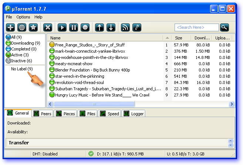Select the meaty-mcmeat-show torrent

tap(141, 64)
